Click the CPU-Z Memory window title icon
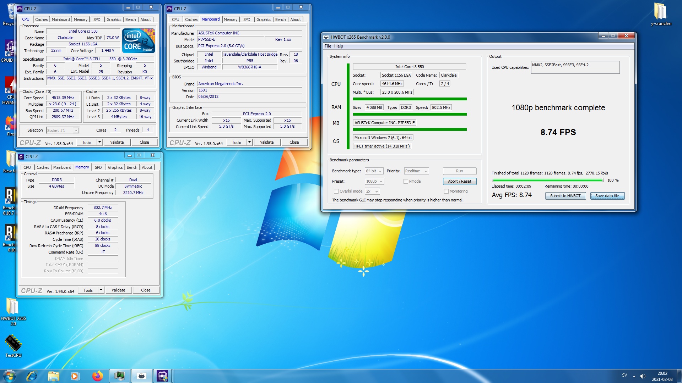Screen dimensions: 682x383 pos(21,156)
